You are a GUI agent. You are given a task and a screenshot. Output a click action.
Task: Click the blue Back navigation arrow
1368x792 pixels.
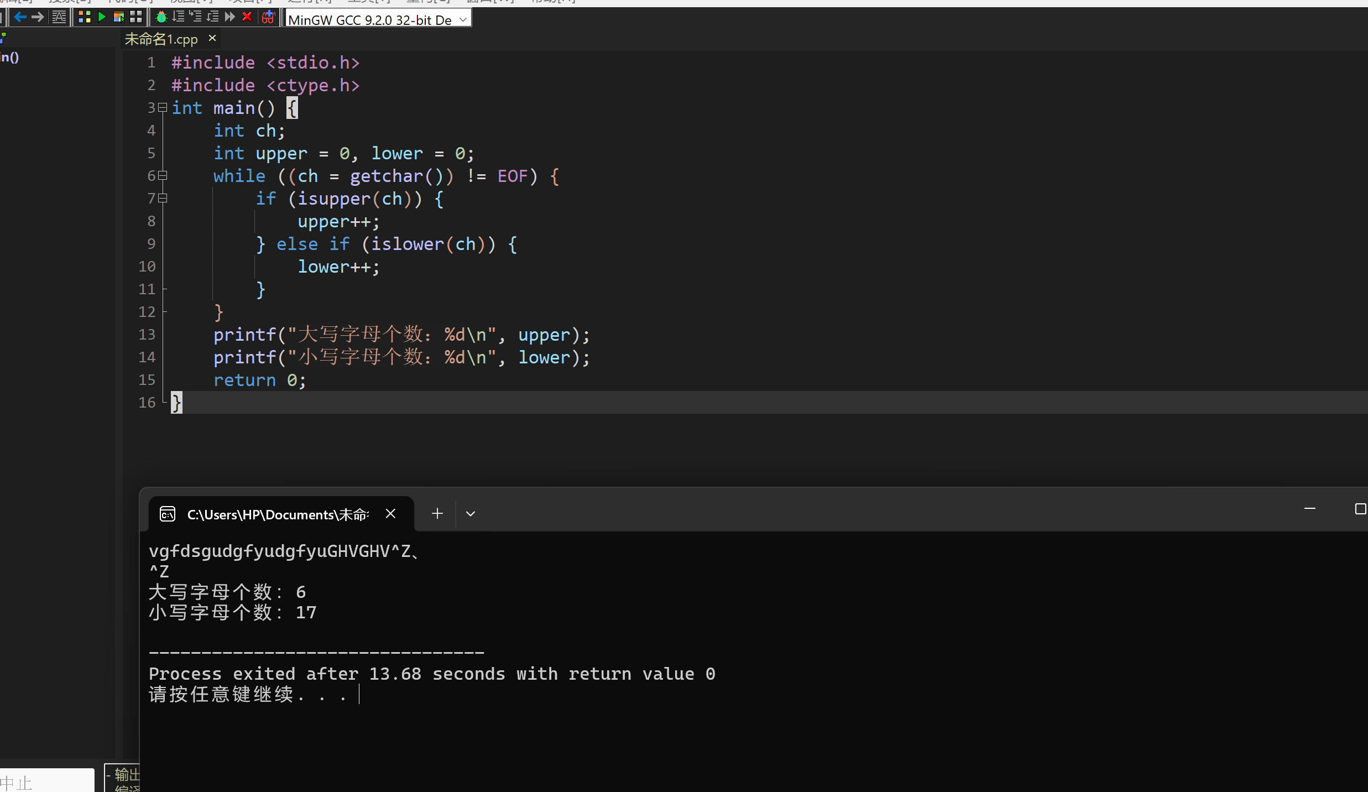pos(20,17)
